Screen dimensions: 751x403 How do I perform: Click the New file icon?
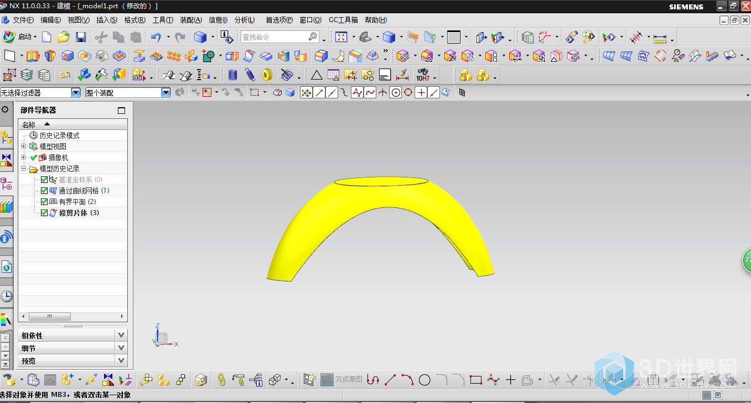46,37
